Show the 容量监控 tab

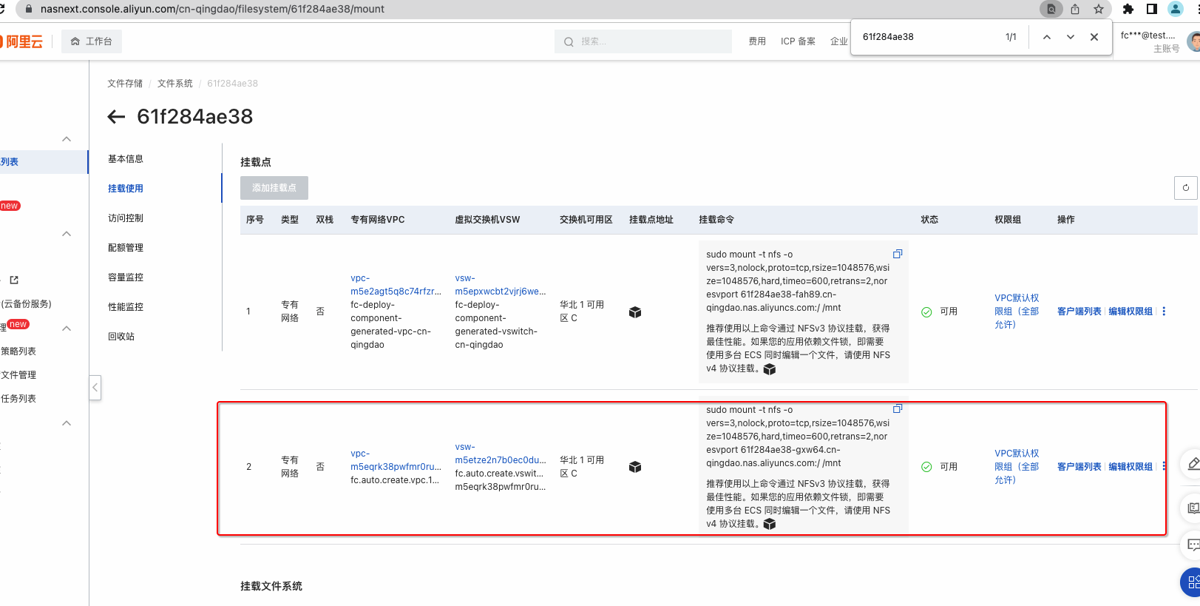(126, 277)
